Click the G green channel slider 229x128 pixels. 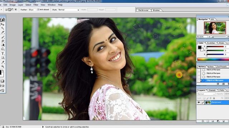[215, 50]
